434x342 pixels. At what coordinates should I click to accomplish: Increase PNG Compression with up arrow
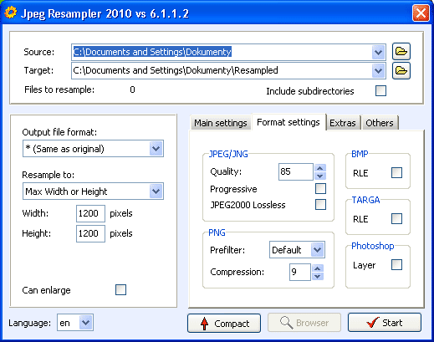(x=318, y=268)
